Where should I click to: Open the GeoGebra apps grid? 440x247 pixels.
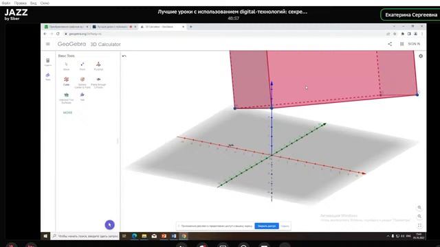(401, 44)
